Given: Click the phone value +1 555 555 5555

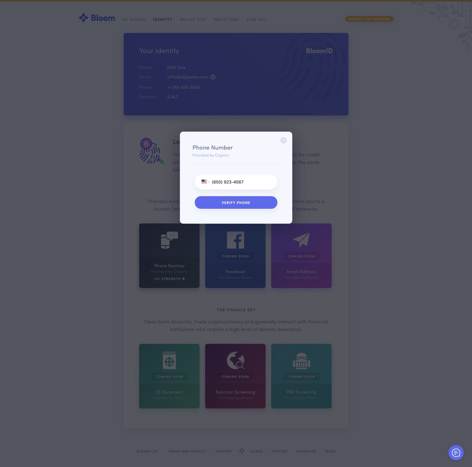Looking at the screenshot, I should click(x=183, y=87).
